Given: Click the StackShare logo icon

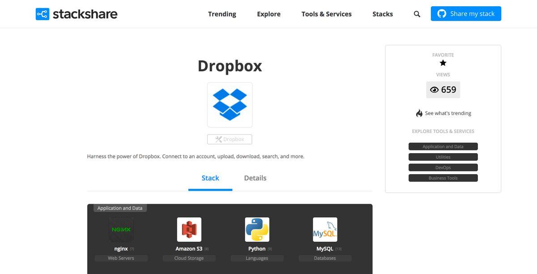Looking at the screenshot, I should pos(42,14).
